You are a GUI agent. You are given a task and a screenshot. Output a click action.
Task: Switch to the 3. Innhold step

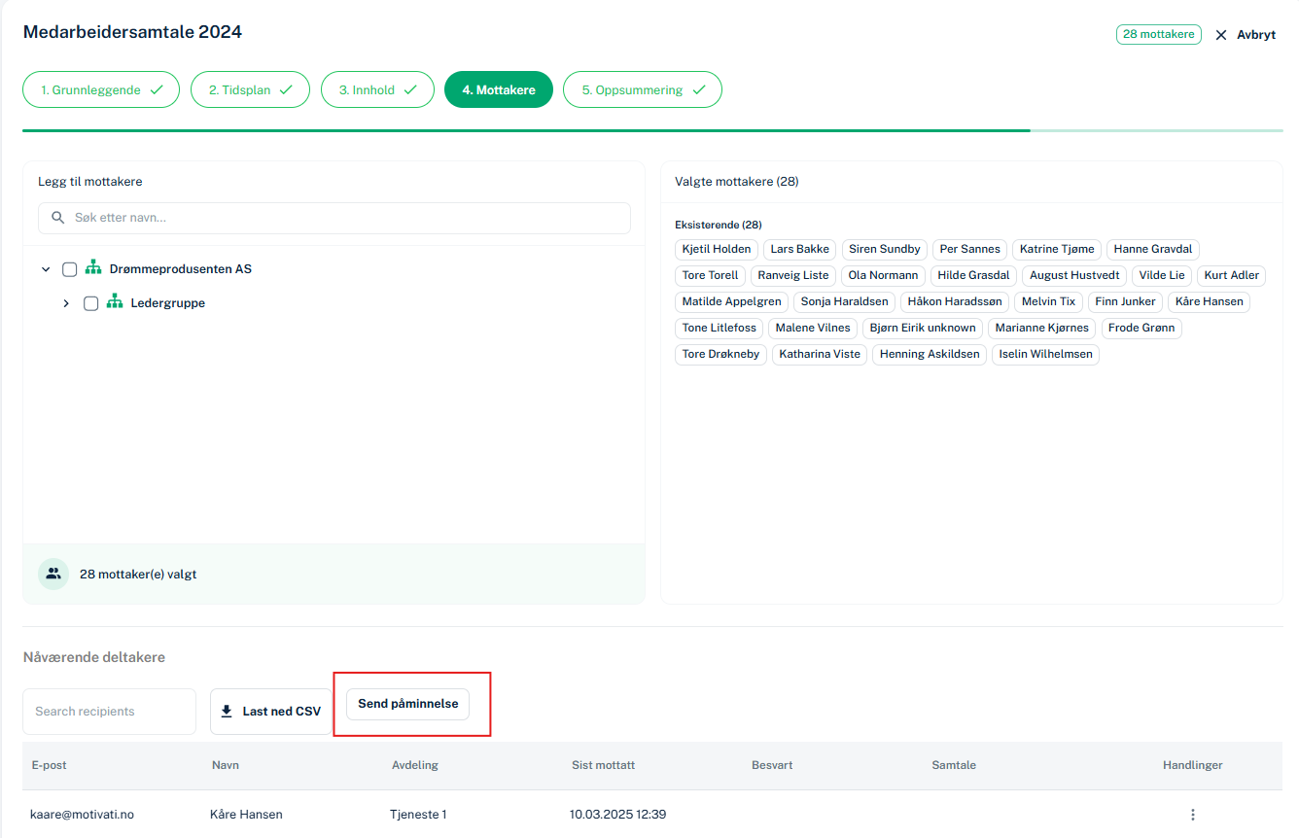pos(377,90)
